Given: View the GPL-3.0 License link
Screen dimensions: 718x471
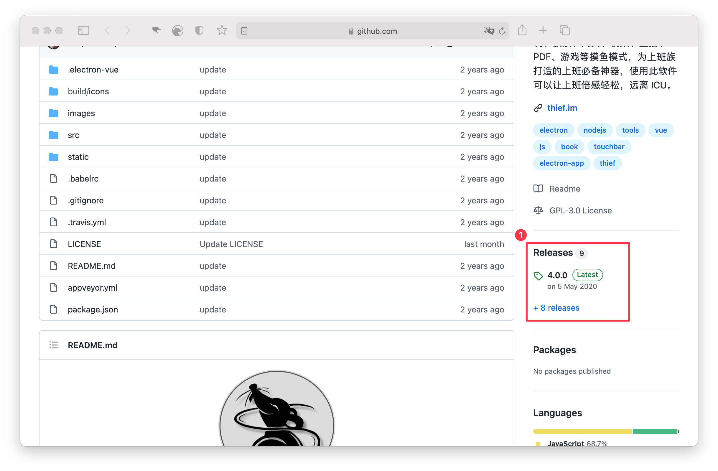Looking at the screenshot, I should [580, 211].
